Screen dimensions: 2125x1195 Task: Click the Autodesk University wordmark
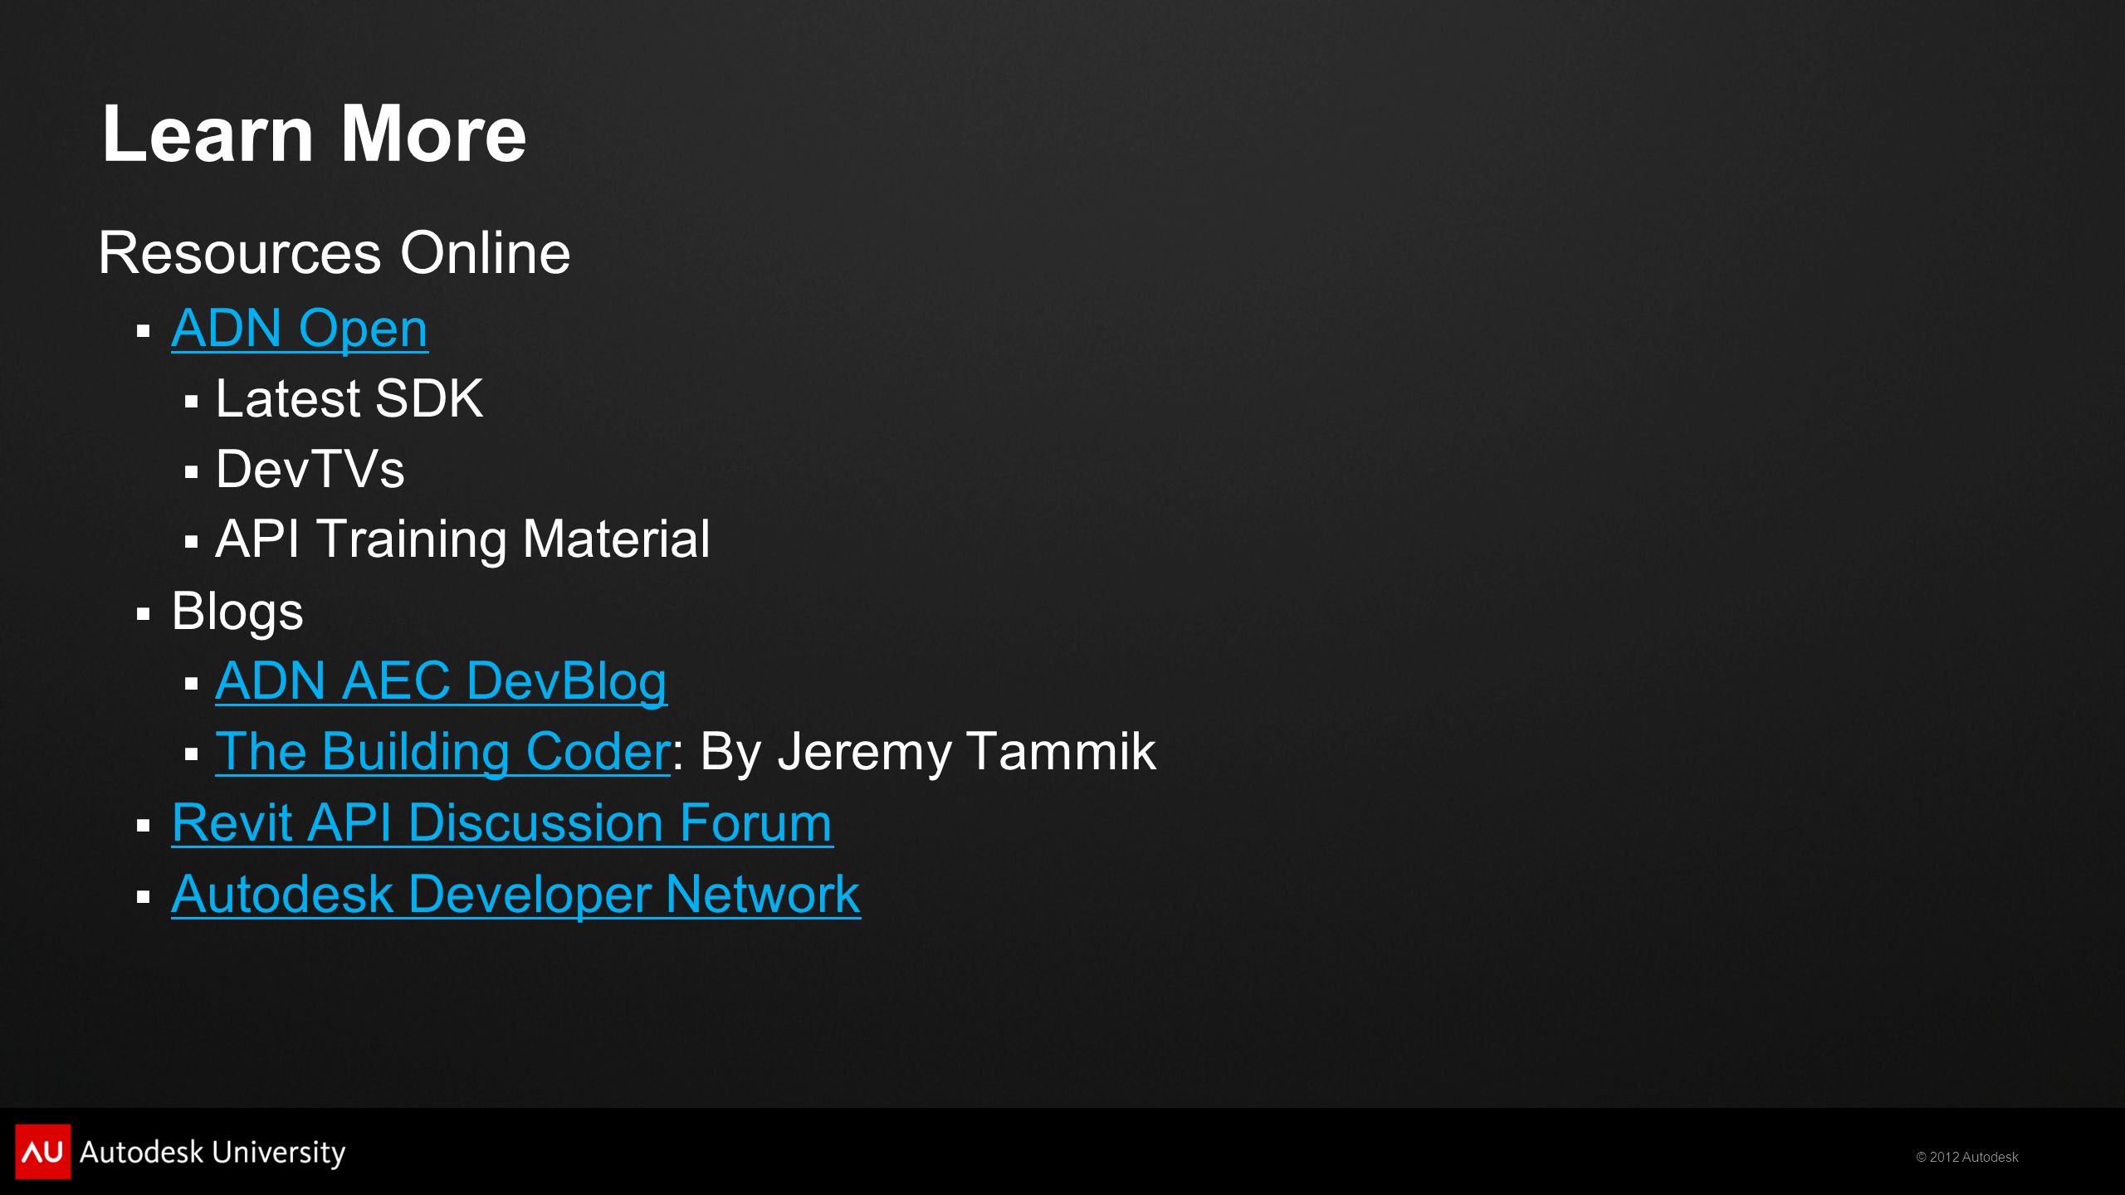point(212,1153)
